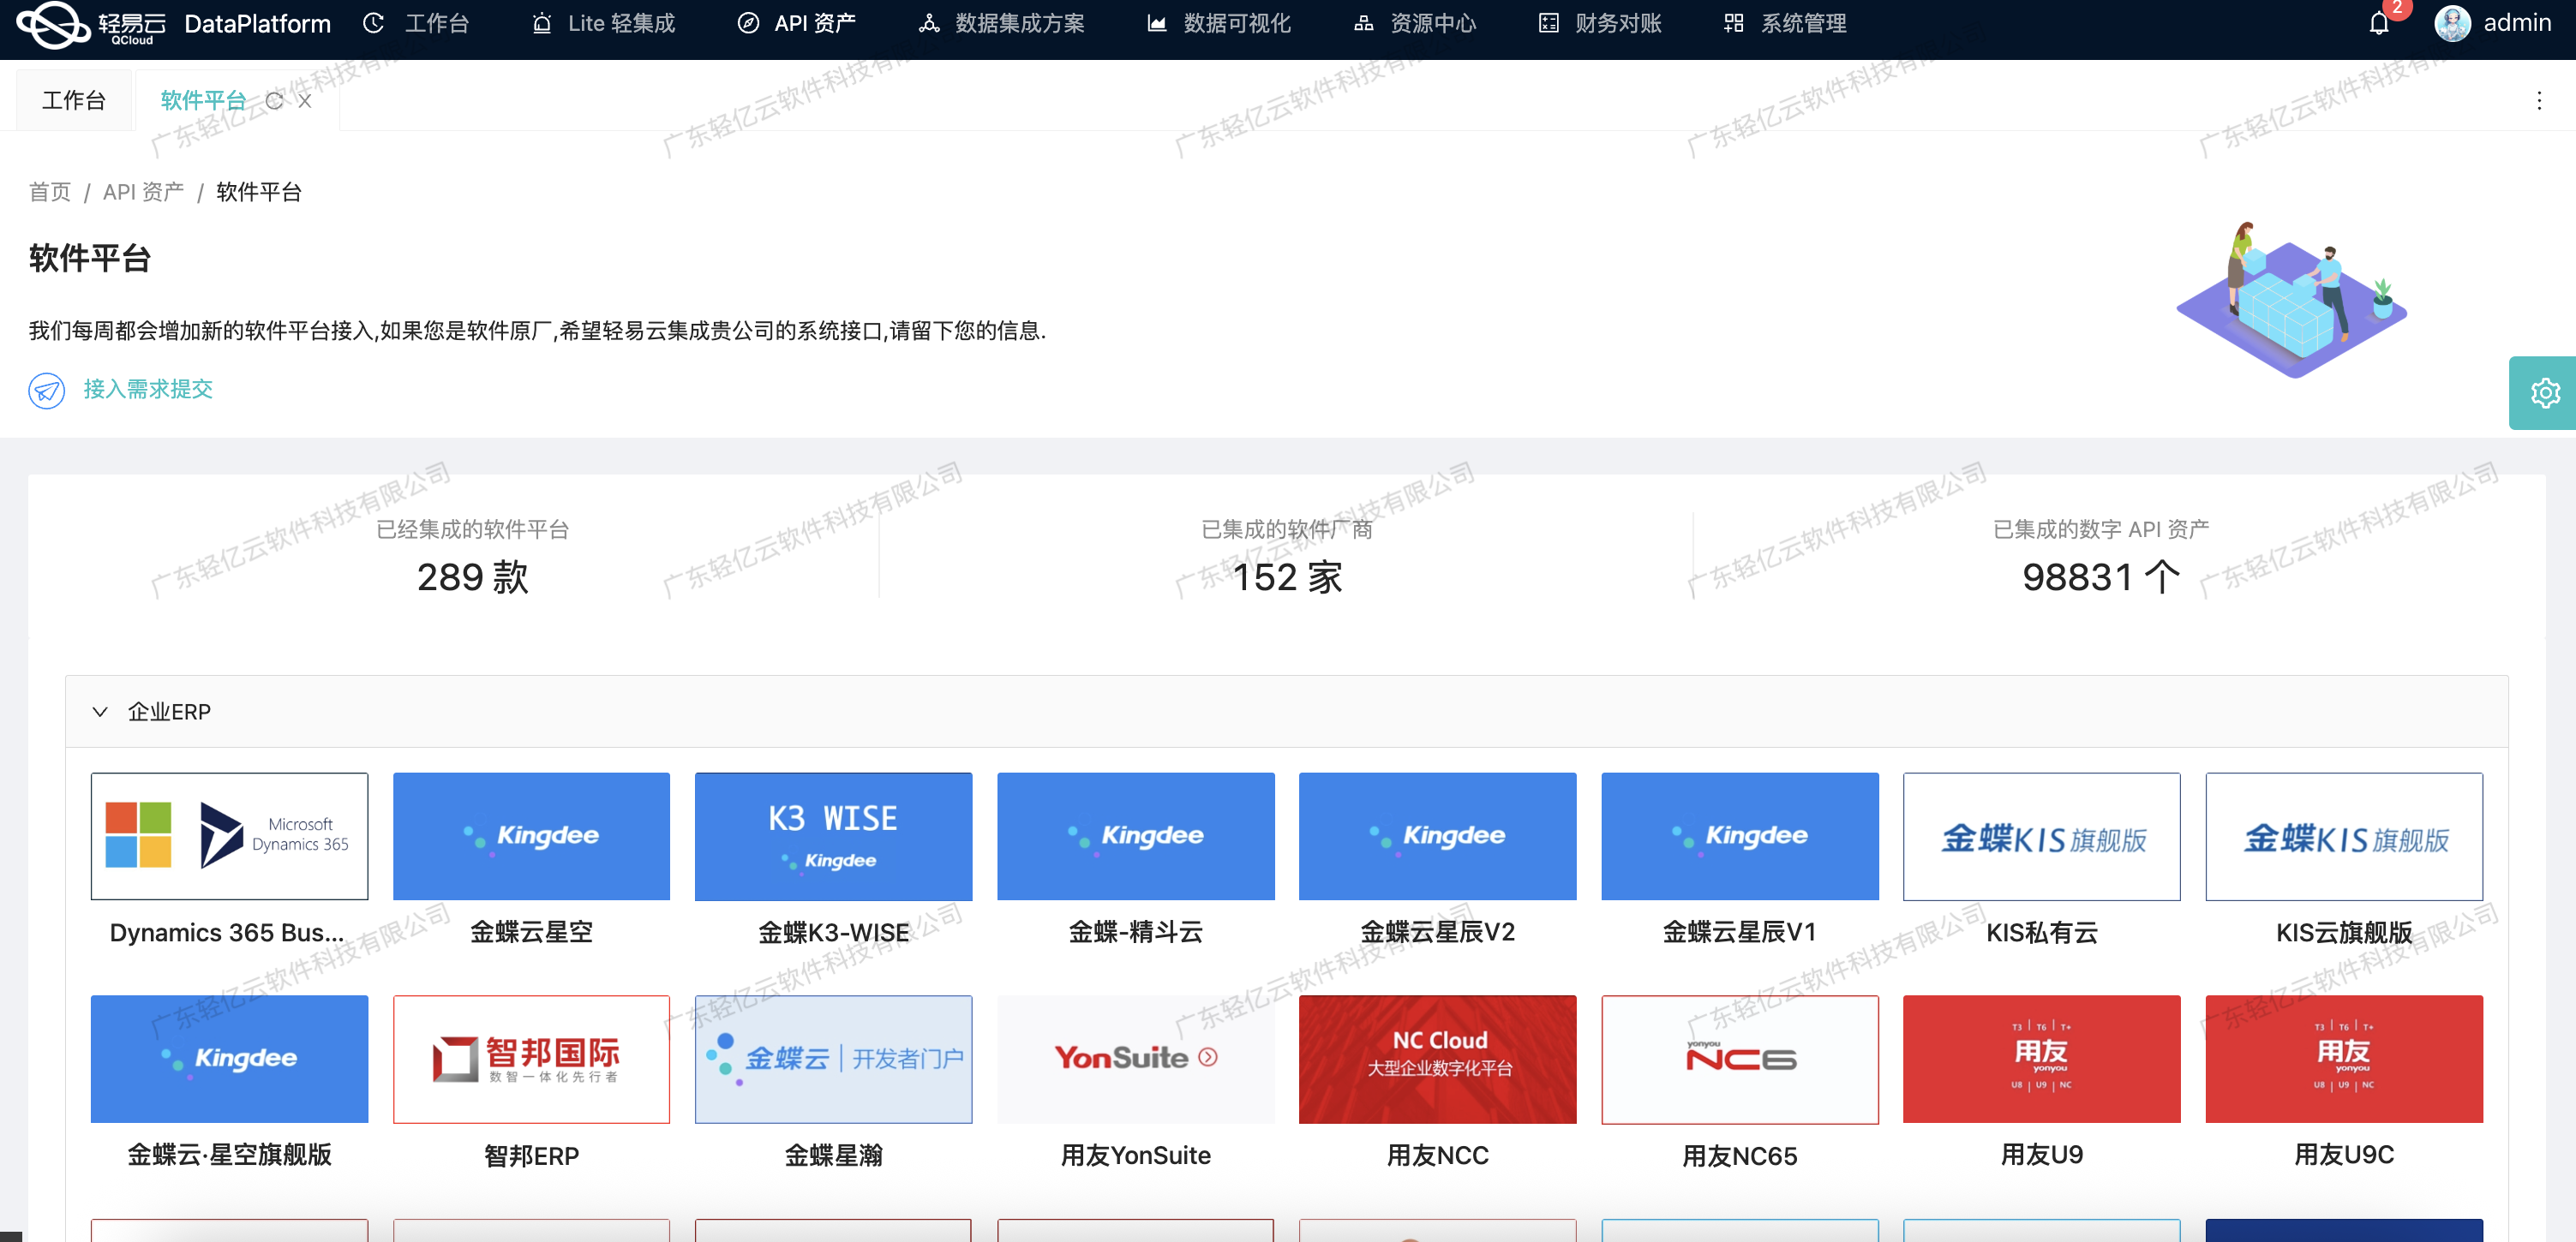Image resolution: width=2576 pixels, height=1242 pixels.
Task: Open the Lite 轻集成 menu
Action: (603, 24)
